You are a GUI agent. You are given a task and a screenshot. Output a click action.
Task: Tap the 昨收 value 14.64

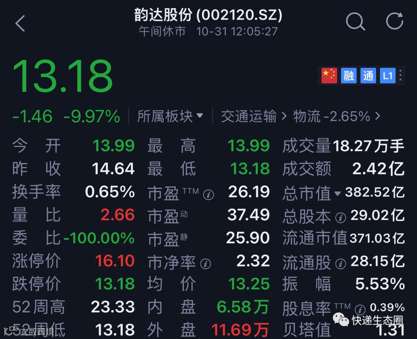click(x=113, y=169)
